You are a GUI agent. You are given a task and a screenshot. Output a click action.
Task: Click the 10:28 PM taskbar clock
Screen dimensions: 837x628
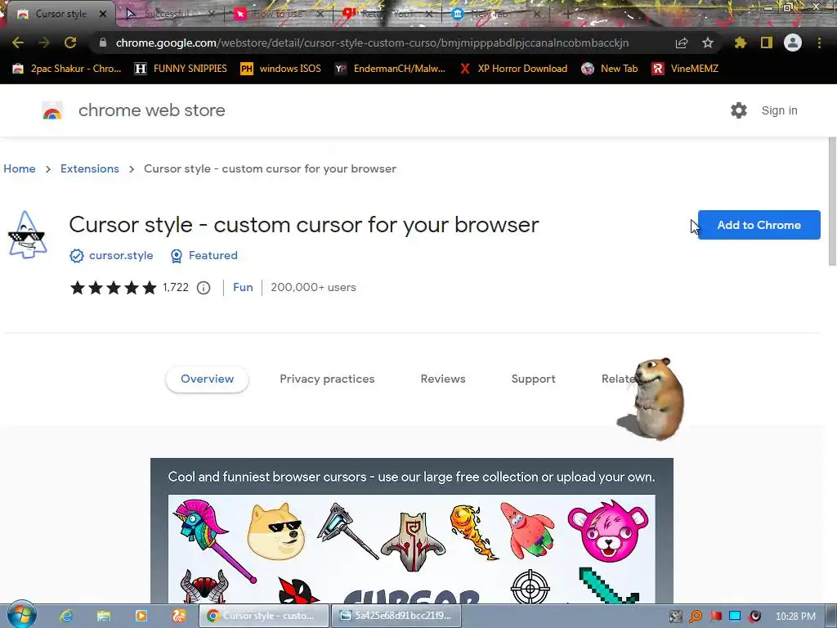point(795,617)
